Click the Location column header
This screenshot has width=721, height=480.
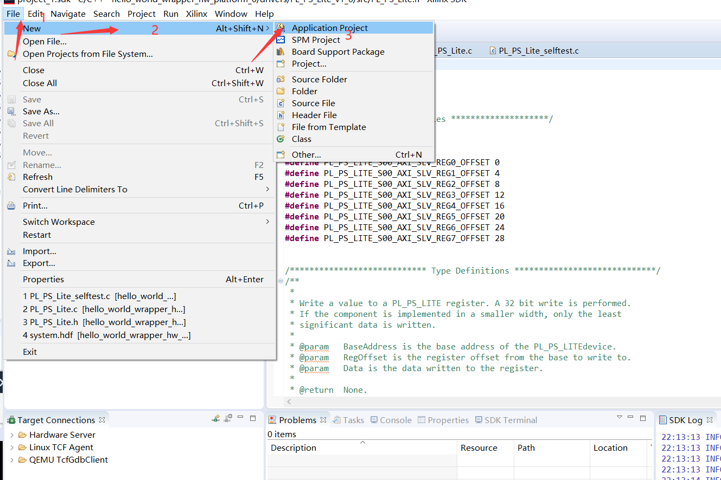coord(620,447)
